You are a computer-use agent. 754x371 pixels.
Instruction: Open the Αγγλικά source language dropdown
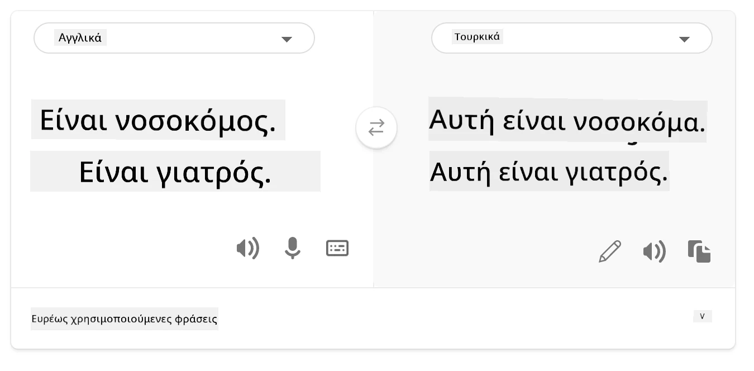(x=174, y=38)
